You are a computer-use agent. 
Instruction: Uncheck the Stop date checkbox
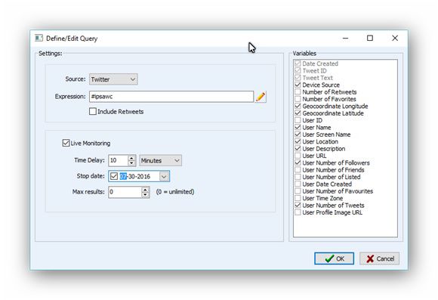(114, 176)
